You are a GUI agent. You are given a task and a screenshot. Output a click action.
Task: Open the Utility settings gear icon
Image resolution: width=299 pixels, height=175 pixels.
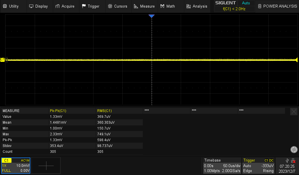pos(5,6)
